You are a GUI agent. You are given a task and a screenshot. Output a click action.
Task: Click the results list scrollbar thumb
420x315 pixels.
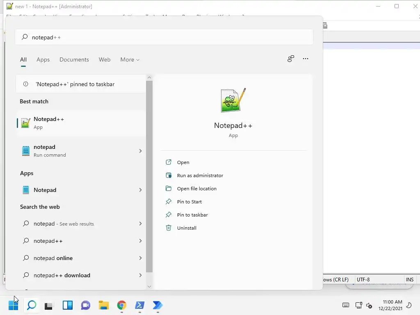[x=149, y=176]
